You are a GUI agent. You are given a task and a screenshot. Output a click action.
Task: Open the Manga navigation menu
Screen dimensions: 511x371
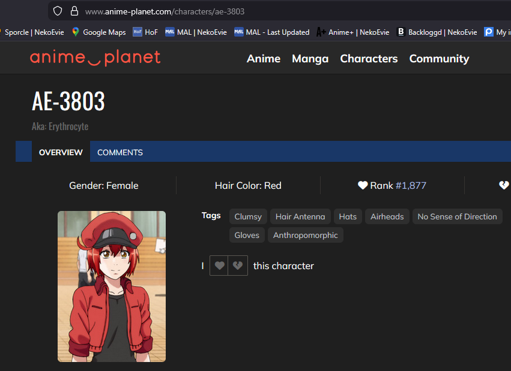tap(310, 59)
